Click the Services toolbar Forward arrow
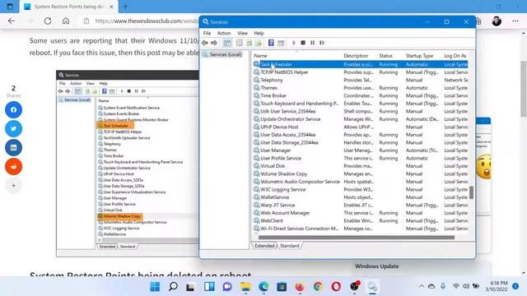The image size is (527, 296). point(214,43)
